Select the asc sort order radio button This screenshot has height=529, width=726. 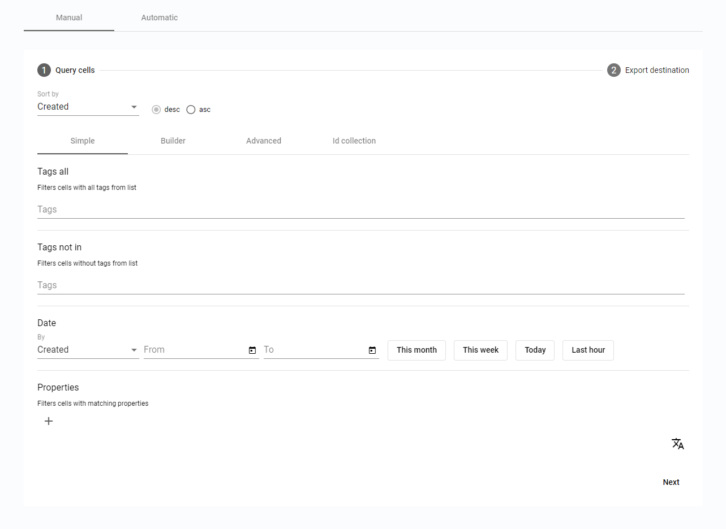191,109
